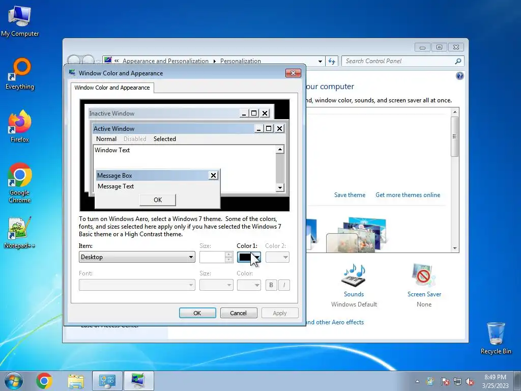Image resolution: width=521 pixels, height=391 pixels.
Task: Expand the address bar history dropdown
Action: pyautogui.click(x=320, y=61)
